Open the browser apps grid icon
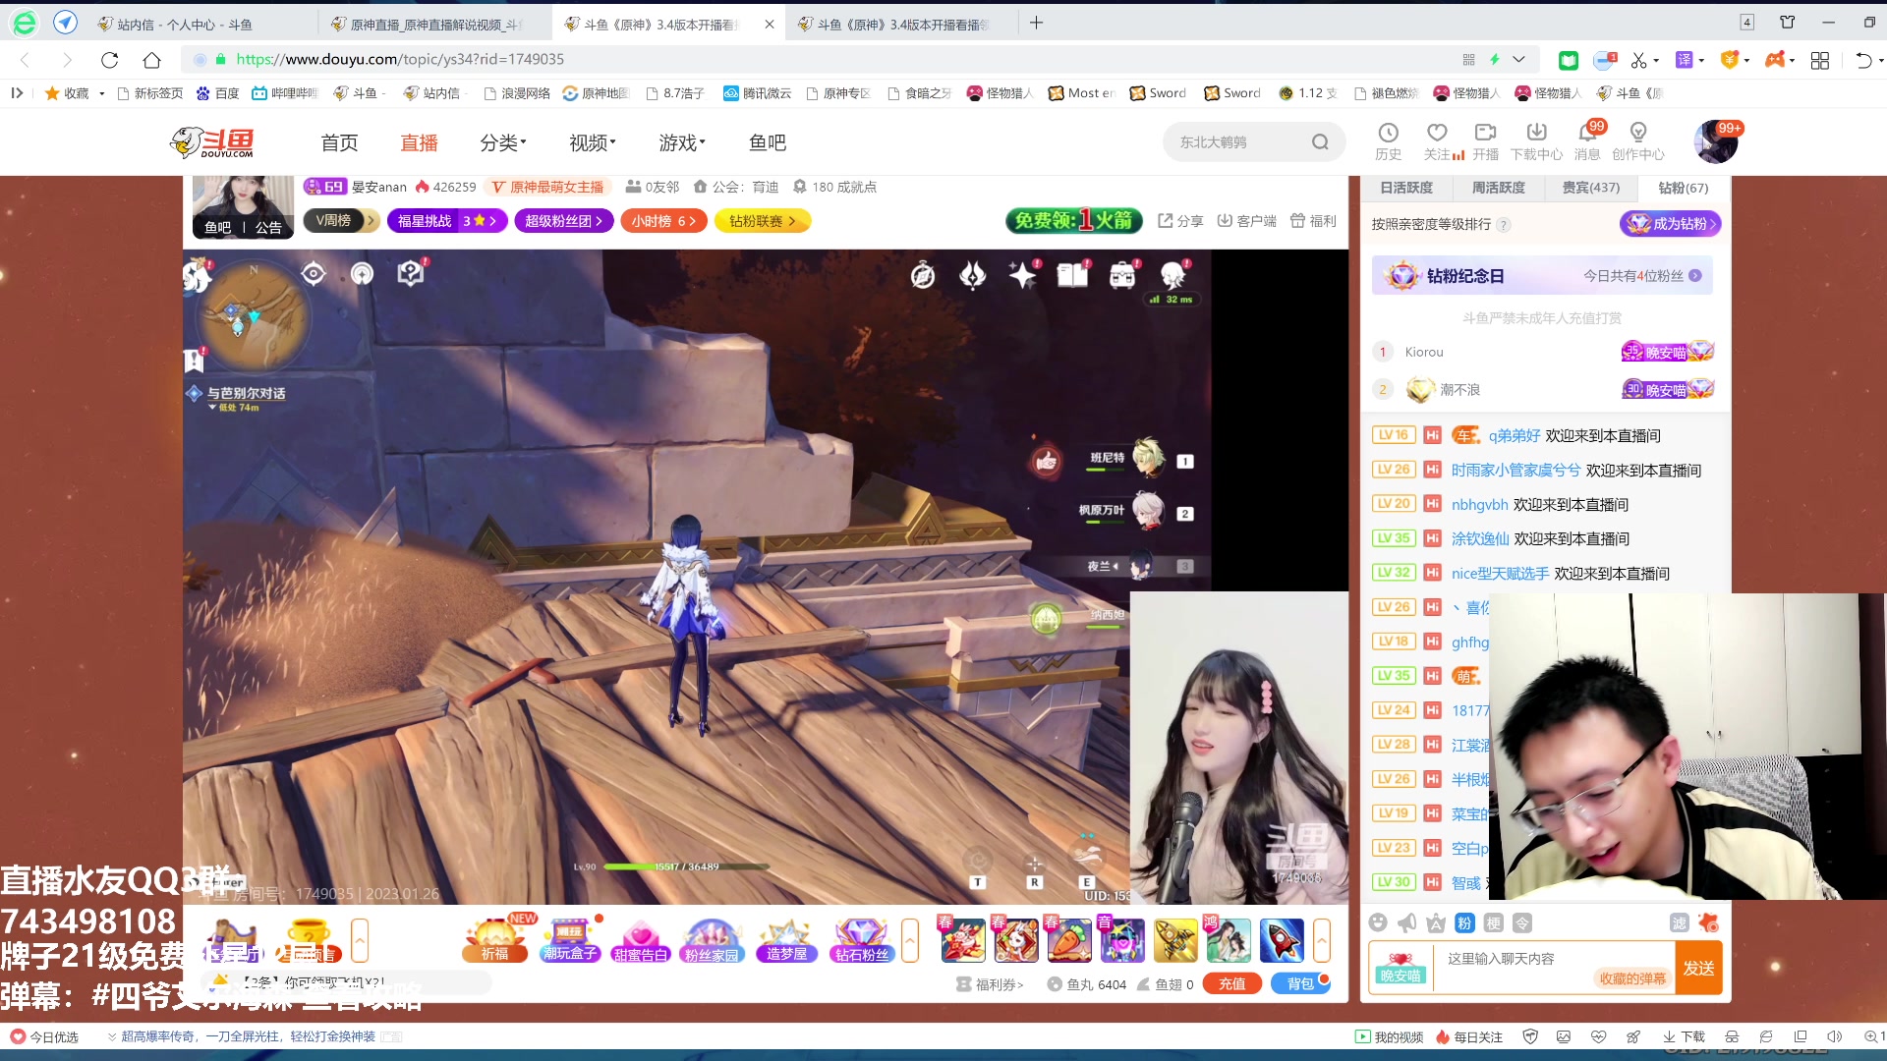 [1820, 60]
